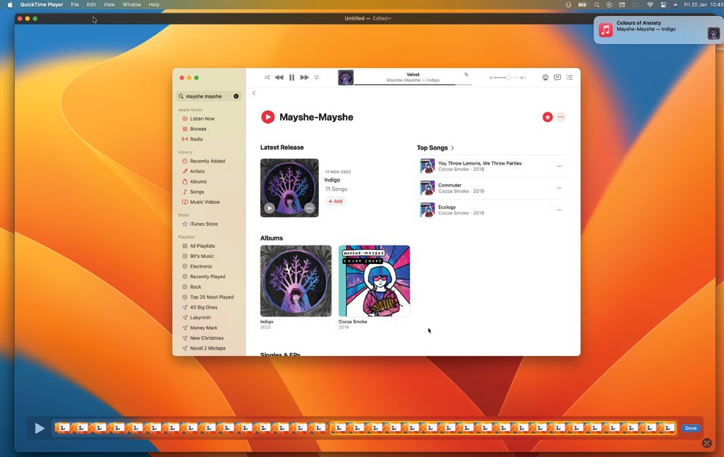Go back using the back chevron
The width and height of the screenshot is (724, 457).
[254, 94]
